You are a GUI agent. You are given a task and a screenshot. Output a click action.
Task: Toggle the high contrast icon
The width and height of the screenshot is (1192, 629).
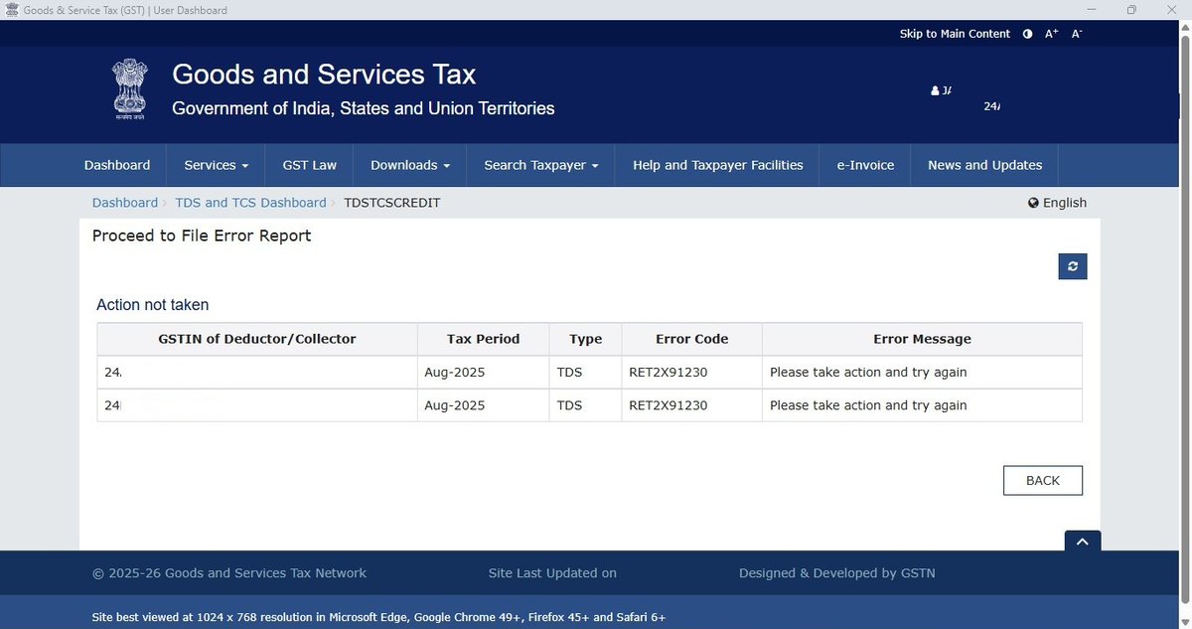coord(1029,34)
